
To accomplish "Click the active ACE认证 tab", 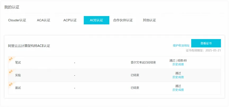I will click(96, 20).
